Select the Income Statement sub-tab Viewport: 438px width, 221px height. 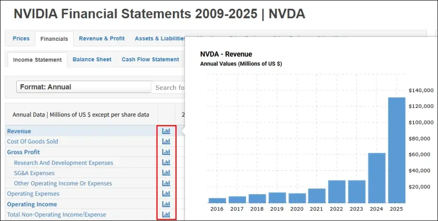37,60
